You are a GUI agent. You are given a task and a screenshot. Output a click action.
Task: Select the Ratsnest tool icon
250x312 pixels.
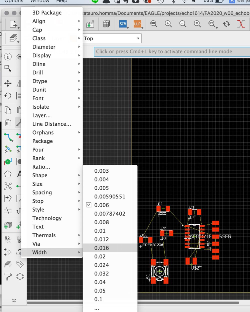click(8, 186)
